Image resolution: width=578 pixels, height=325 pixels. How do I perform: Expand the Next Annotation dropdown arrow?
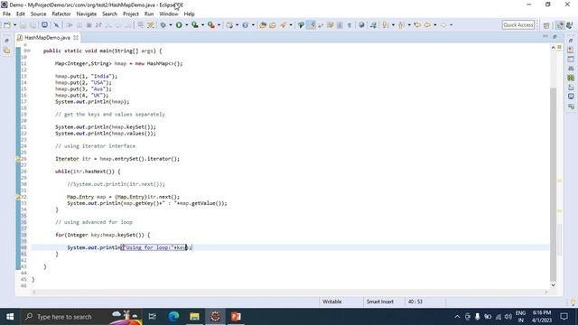coord(393,25)
